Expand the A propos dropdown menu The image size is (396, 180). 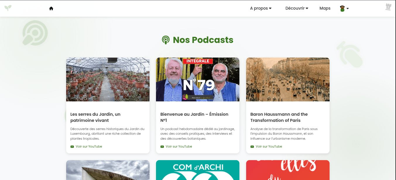tap(260, 8)
